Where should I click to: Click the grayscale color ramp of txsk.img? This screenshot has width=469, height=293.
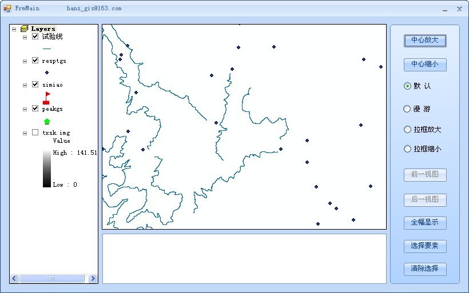tap(47, 168)
